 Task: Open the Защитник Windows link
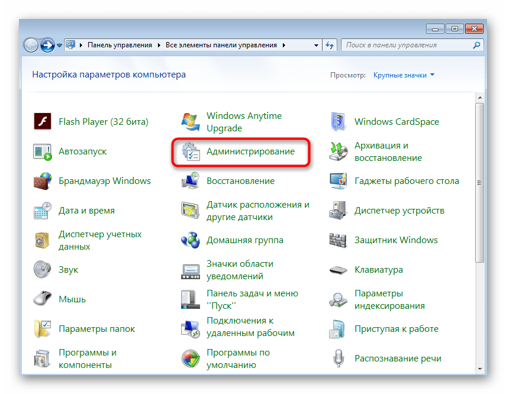point(395,240)
